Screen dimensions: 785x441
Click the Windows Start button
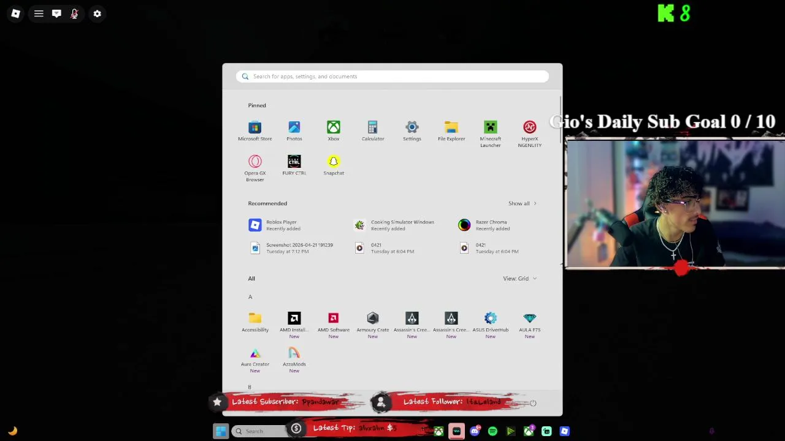click(221, 431)
